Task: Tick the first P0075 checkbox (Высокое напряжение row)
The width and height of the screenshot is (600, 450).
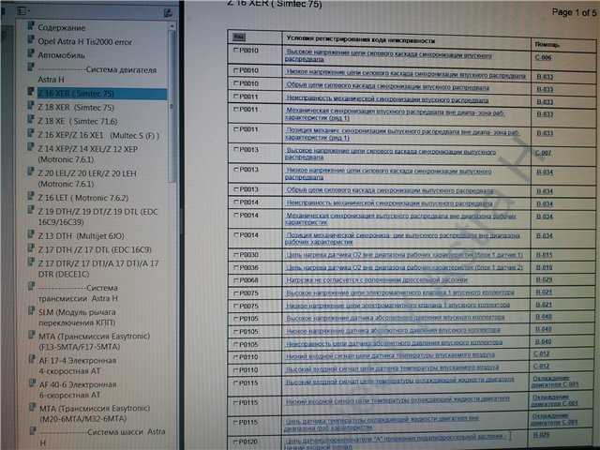Action: point(236,293)
